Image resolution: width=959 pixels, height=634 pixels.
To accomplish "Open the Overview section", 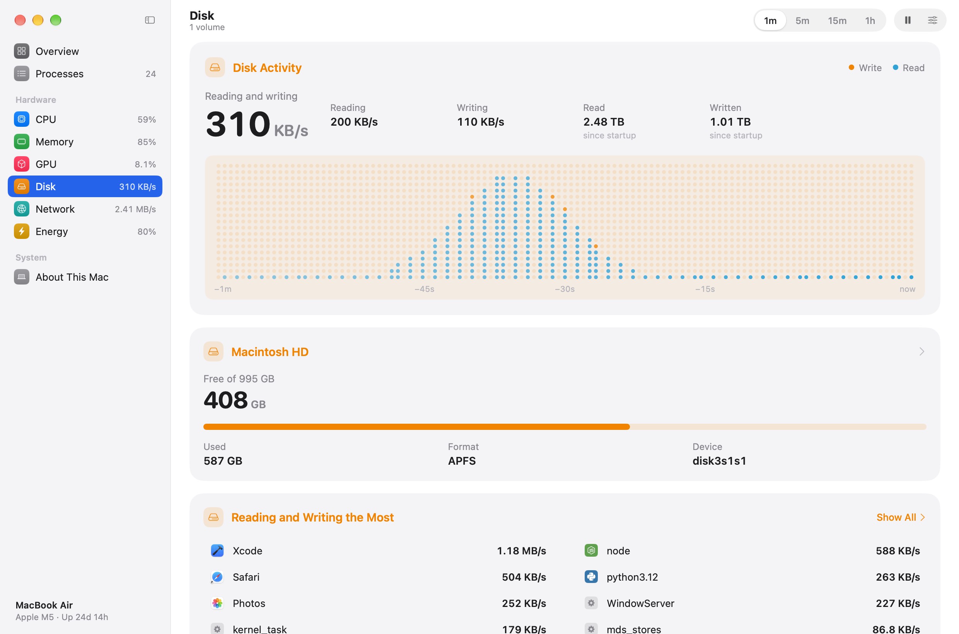I will (85, 51).
